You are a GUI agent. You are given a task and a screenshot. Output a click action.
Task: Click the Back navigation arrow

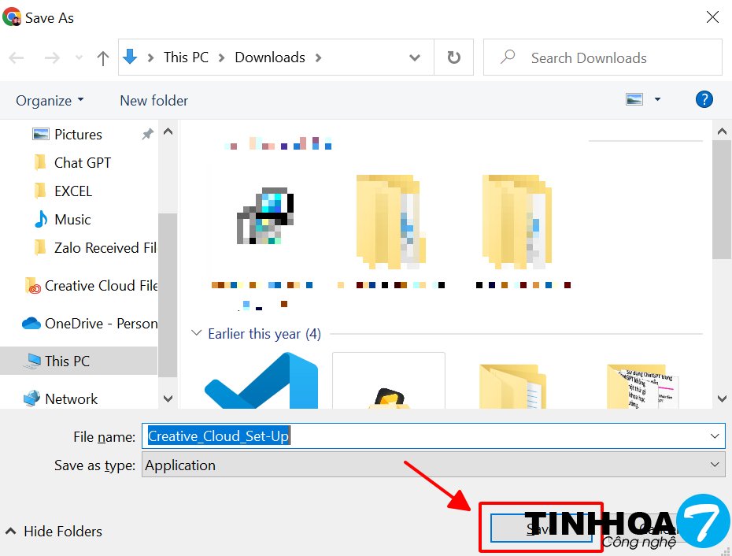coord(17,57)
